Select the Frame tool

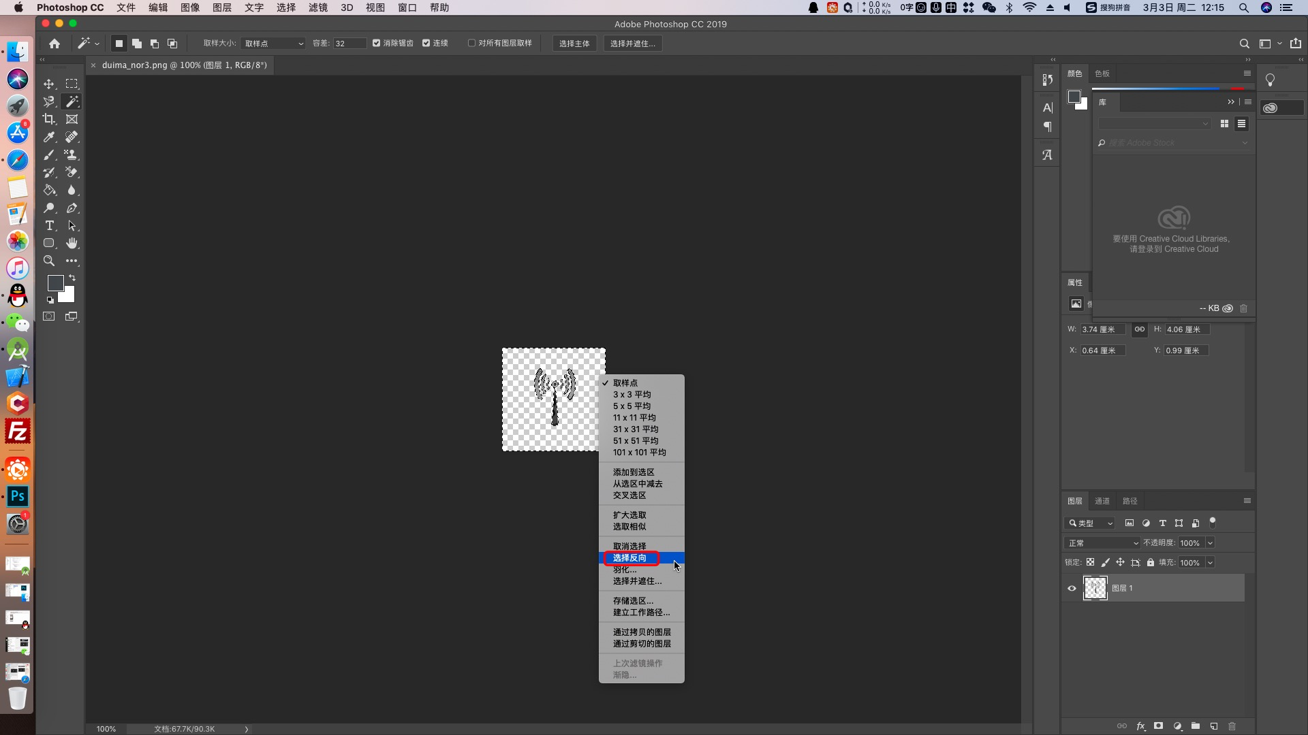(72, 119)
